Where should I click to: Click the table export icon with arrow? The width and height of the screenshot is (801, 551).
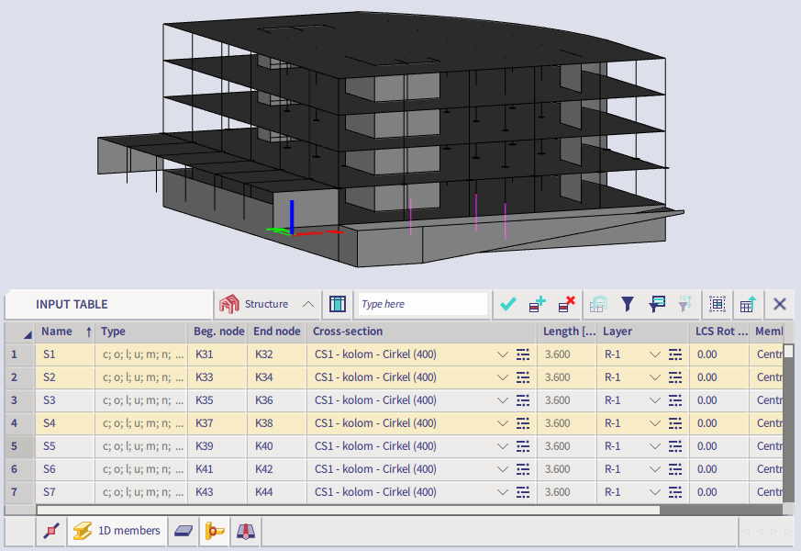coord(748,304)
